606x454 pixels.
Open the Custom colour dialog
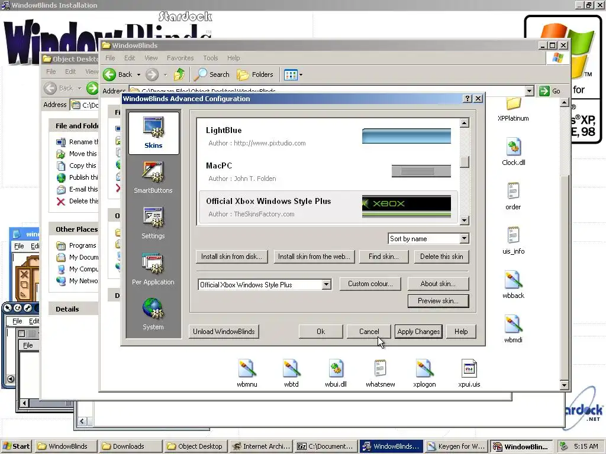point(370,284)
